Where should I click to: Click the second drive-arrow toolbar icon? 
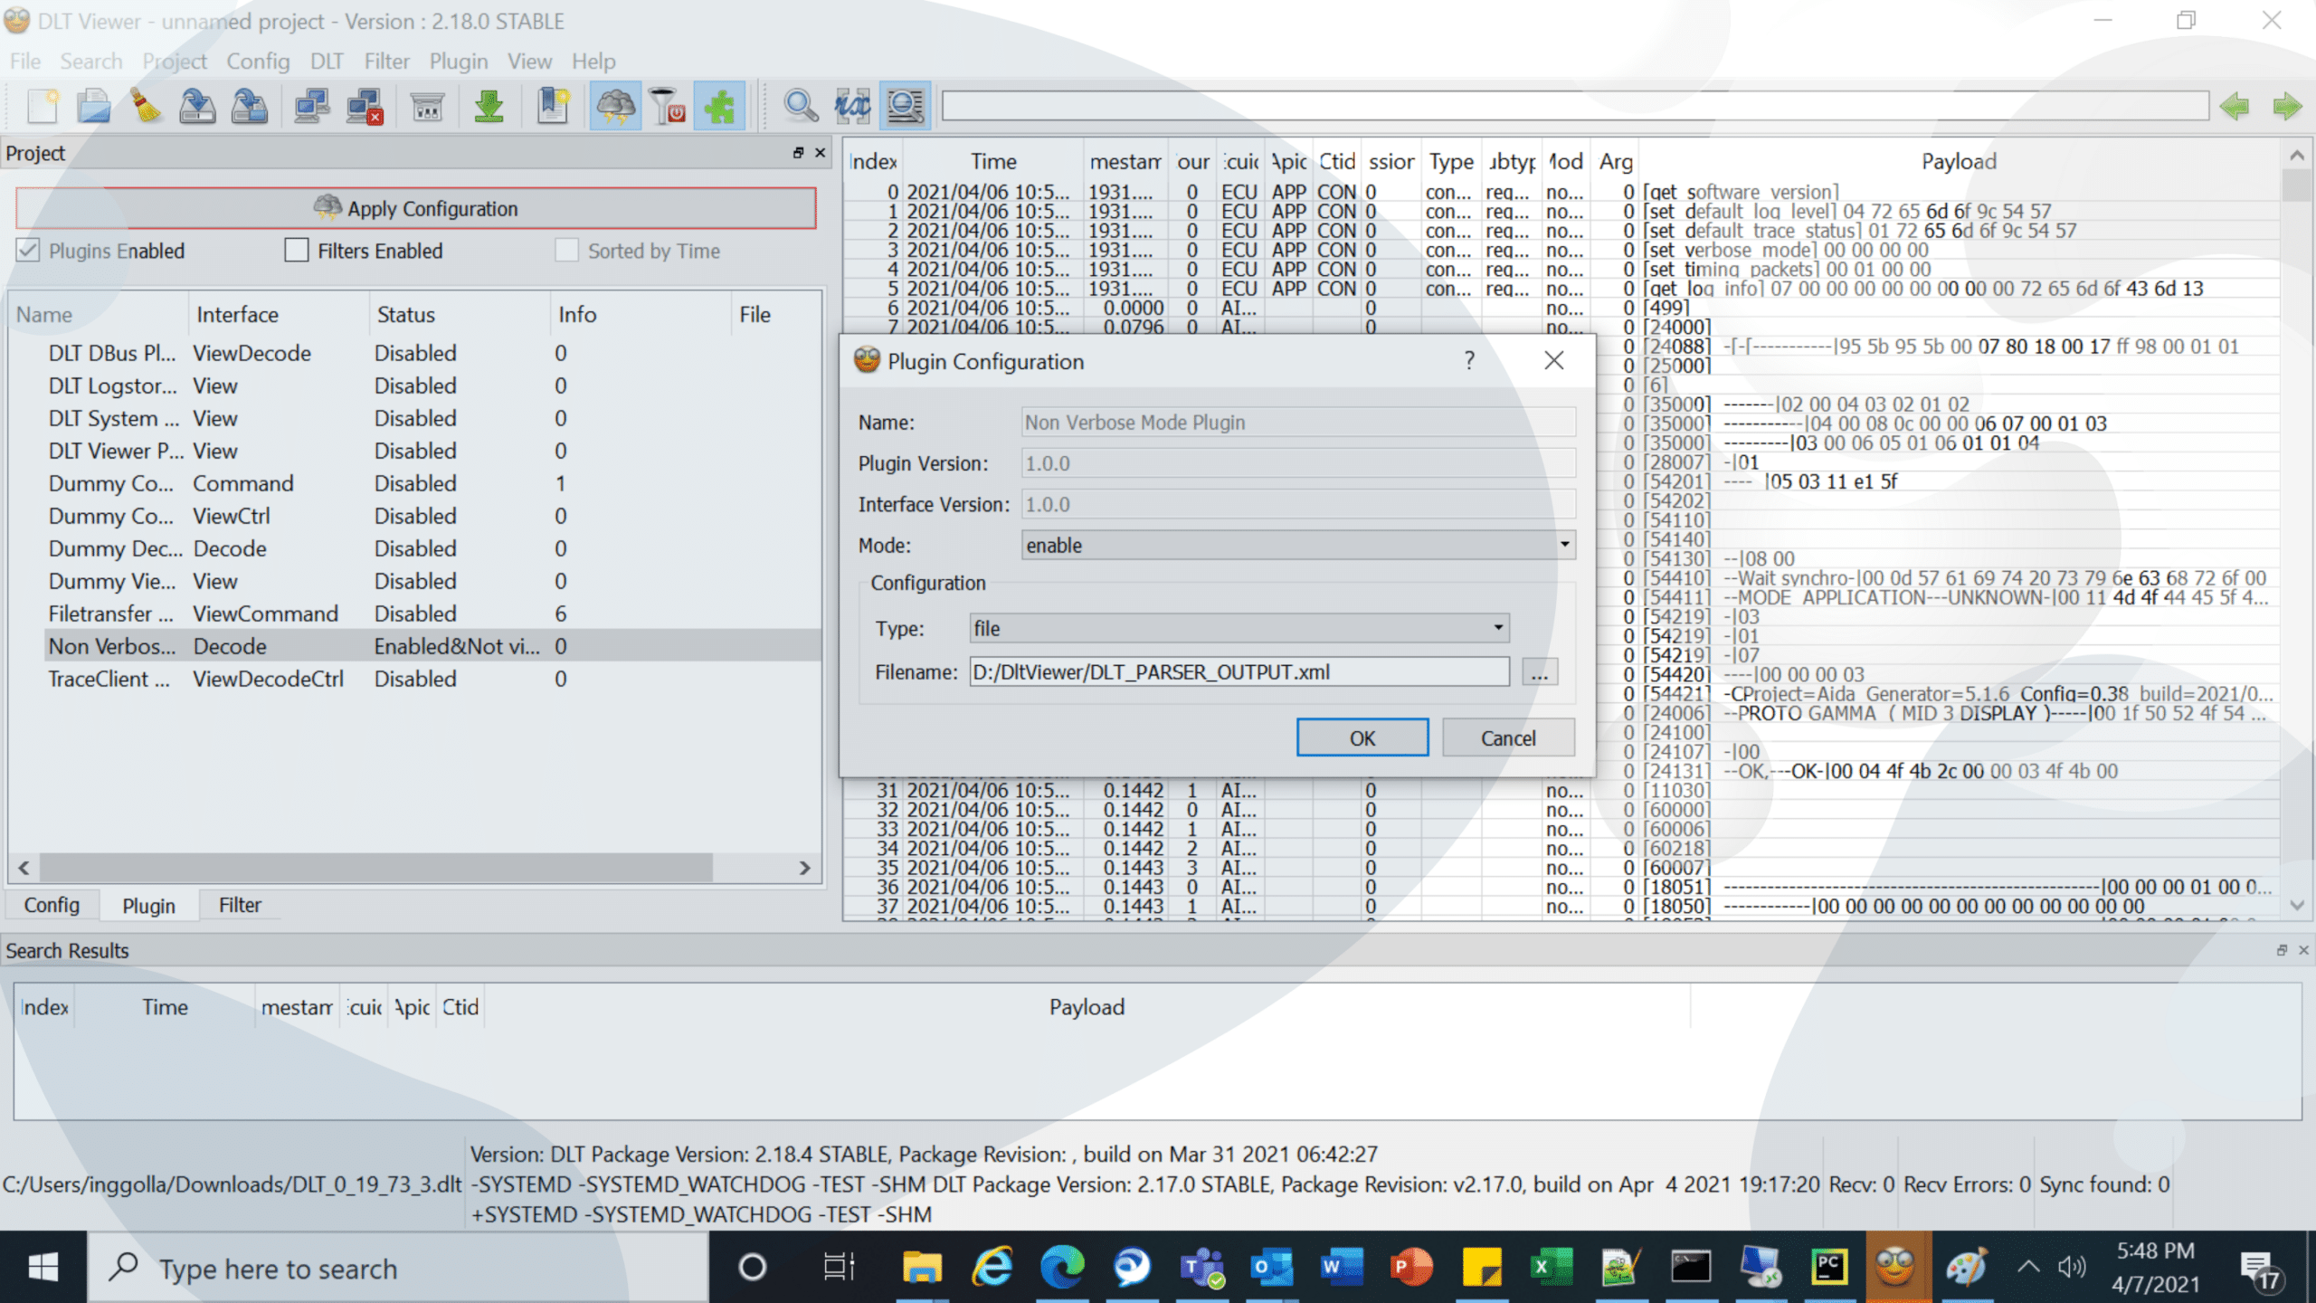point(249,107)
